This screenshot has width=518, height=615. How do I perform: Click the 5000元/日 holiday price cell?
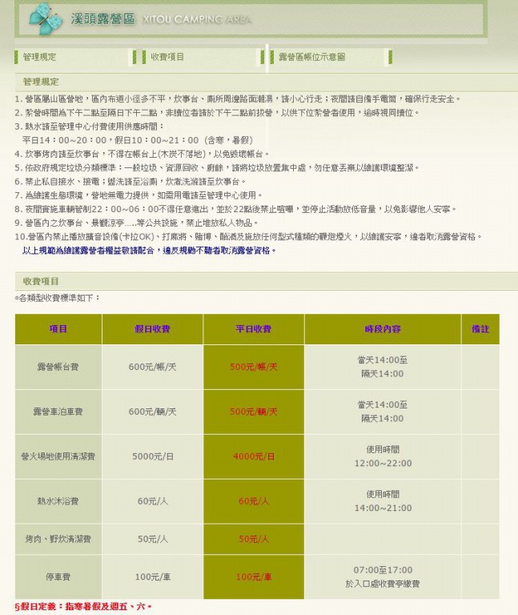pyautogui.click(x=152, y=456)
